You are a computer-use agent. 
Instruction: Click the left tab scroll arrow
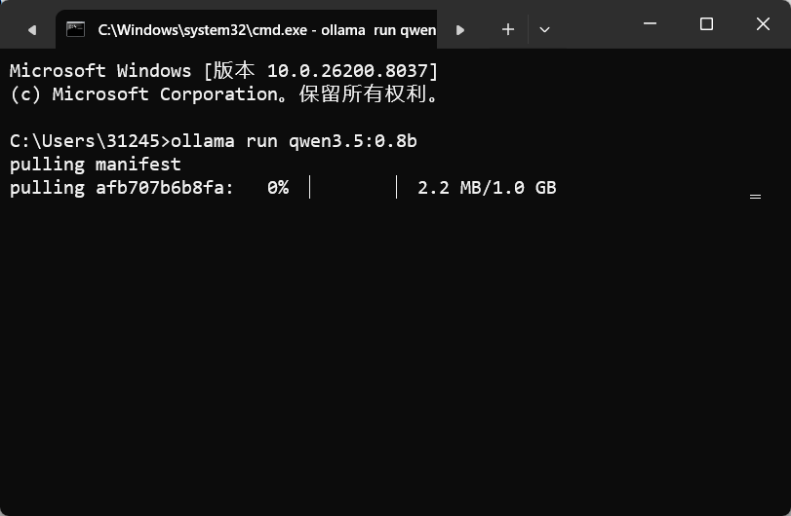32,30
